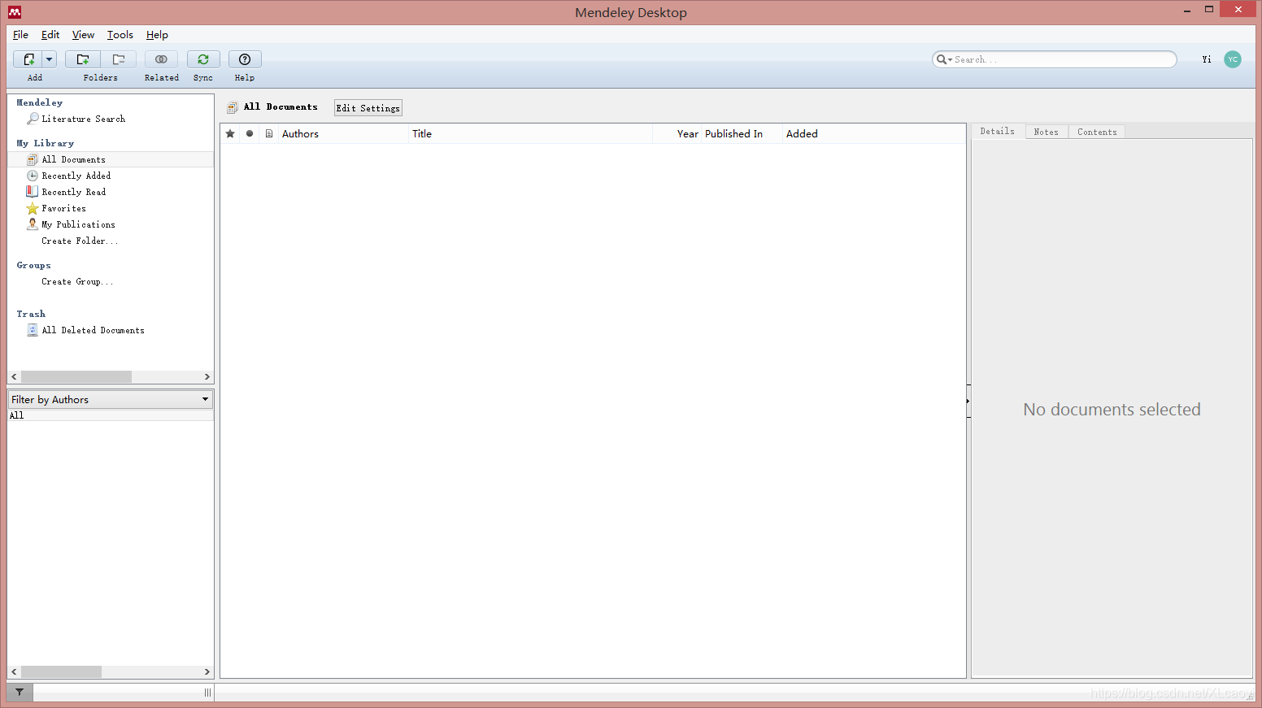Sort by read/unread dot column header

pos(250,133)
